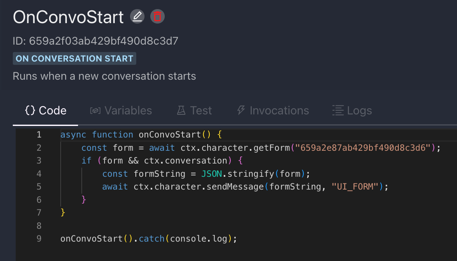Click JSON.stringify on line 4
This screenshot has width=457, height=261.
[x=237, y=174]
